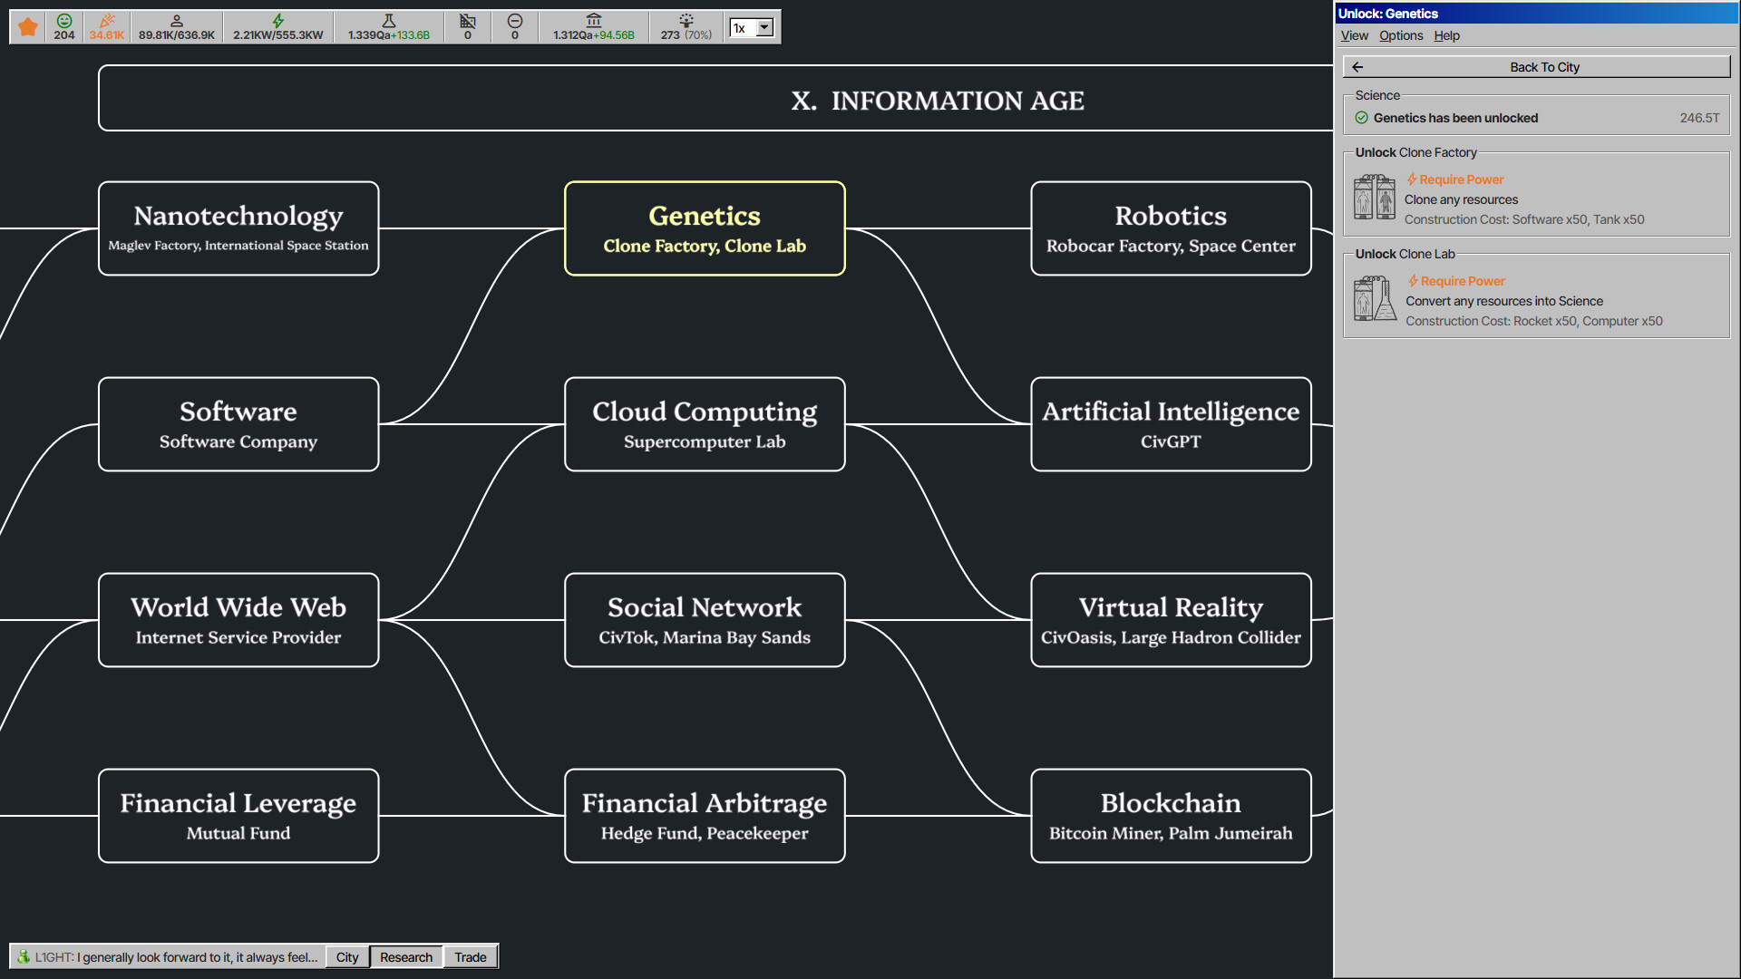Open the party popper celebration stat
1741x979 pixels.
pyautogui.click(x=107, y=20)
